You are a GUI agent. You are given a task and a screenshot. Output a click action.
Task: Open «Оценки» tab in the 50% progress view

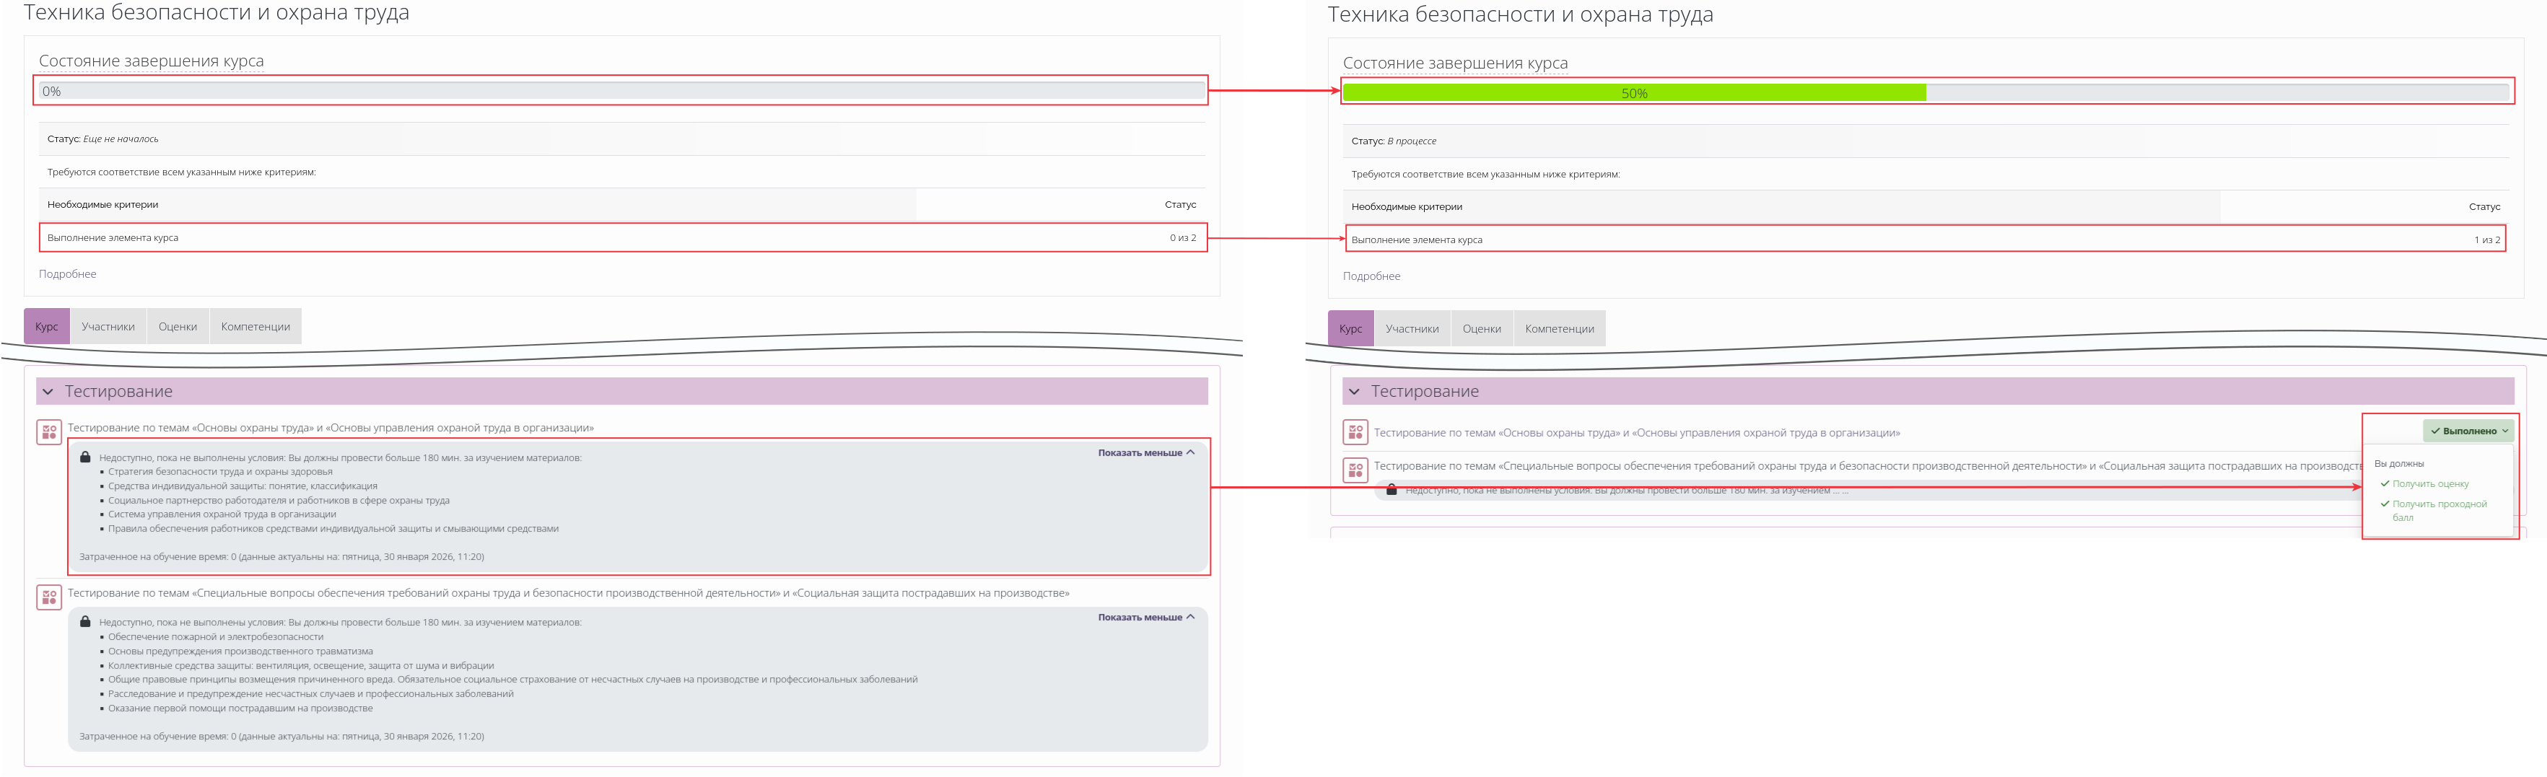1481,328
